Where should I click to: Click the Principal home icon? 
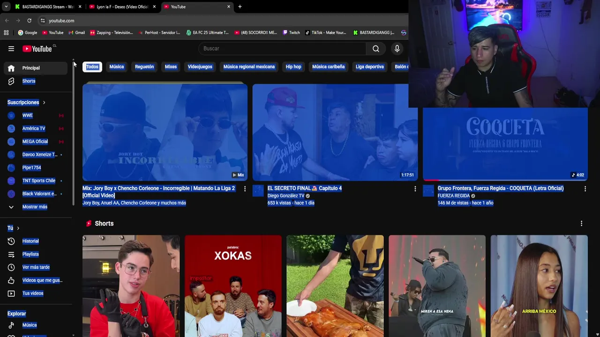pos(11,68)
